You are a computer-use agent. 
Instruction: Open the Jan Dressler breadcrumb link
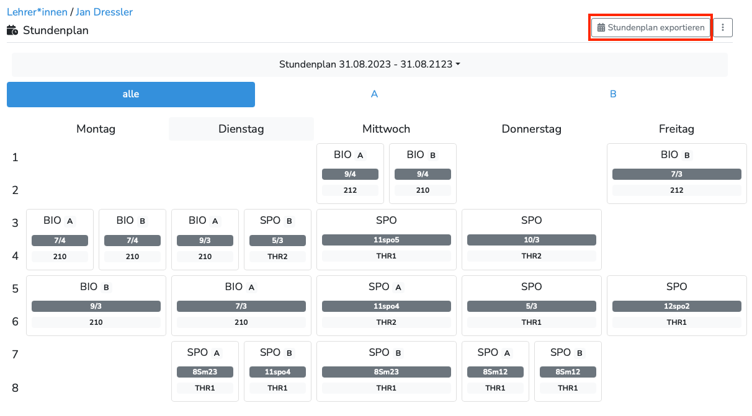104,12
